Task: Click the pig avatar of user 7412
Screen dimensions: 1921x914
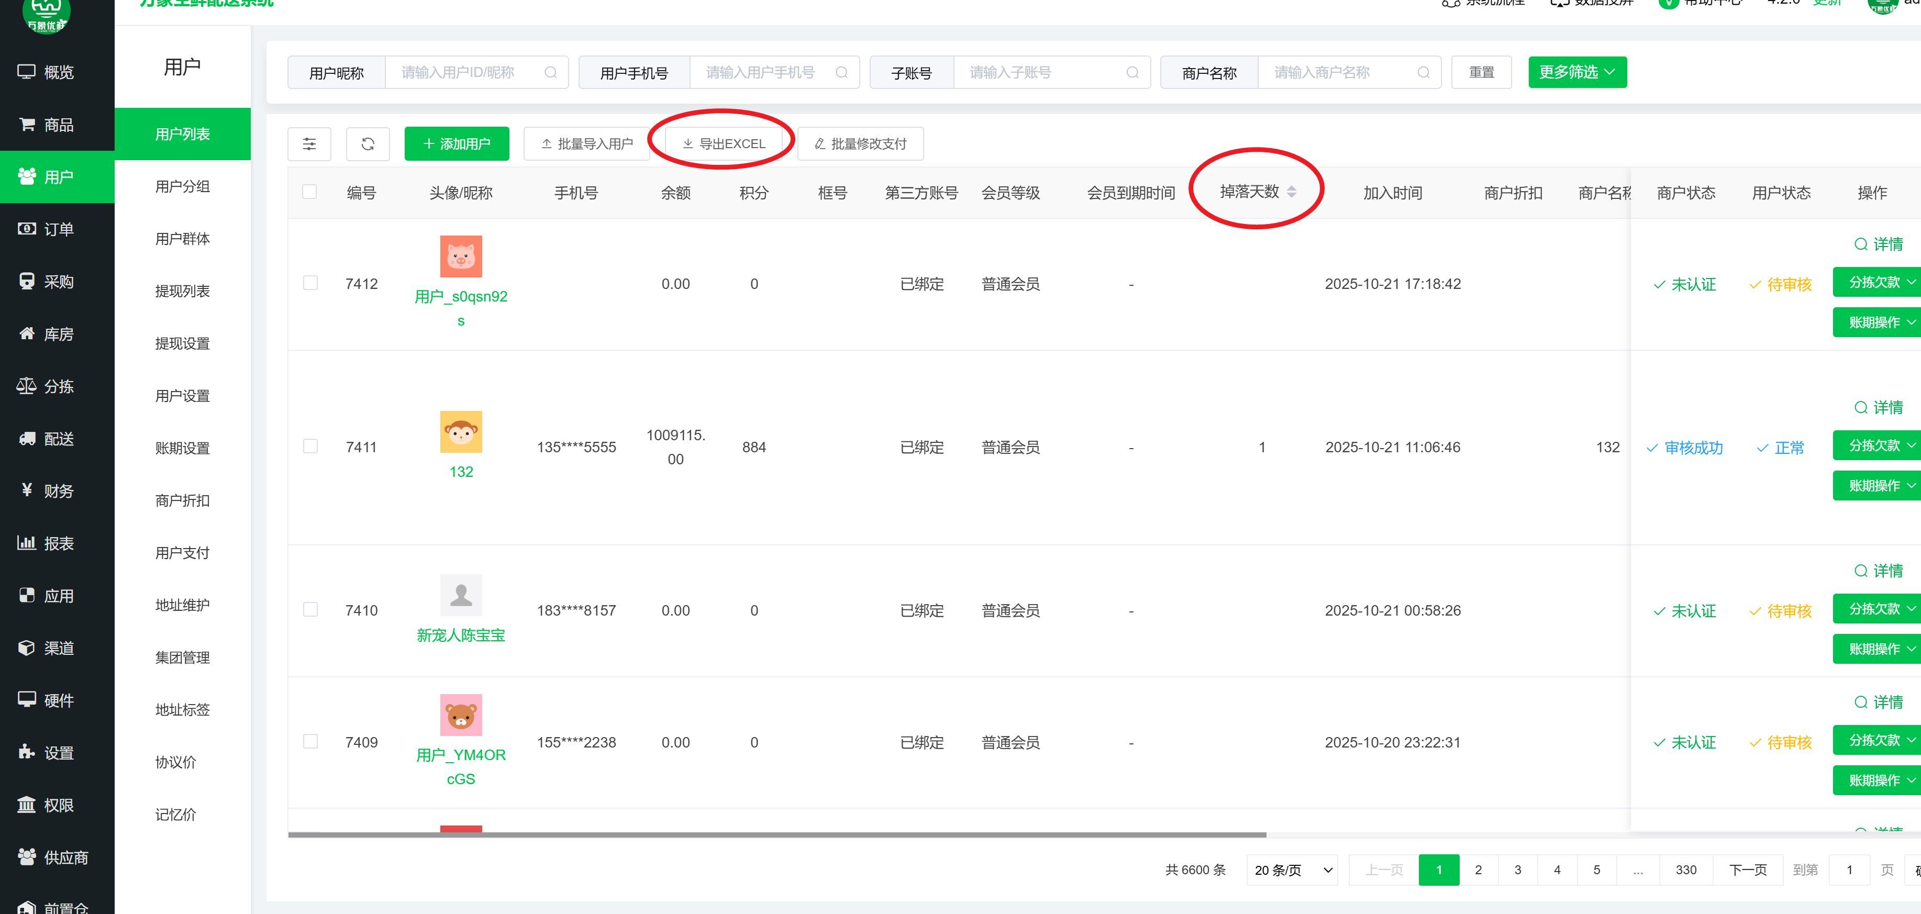Action: 461,257
